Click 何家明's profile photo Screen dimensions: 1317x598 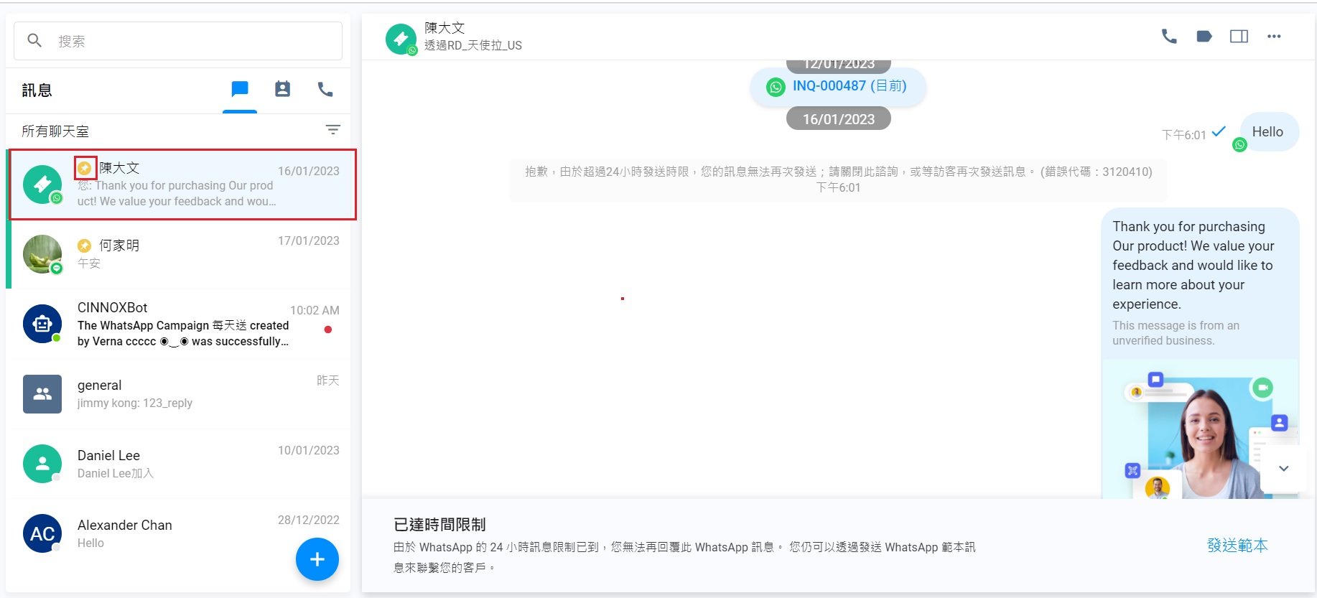[x=42, y=253]
